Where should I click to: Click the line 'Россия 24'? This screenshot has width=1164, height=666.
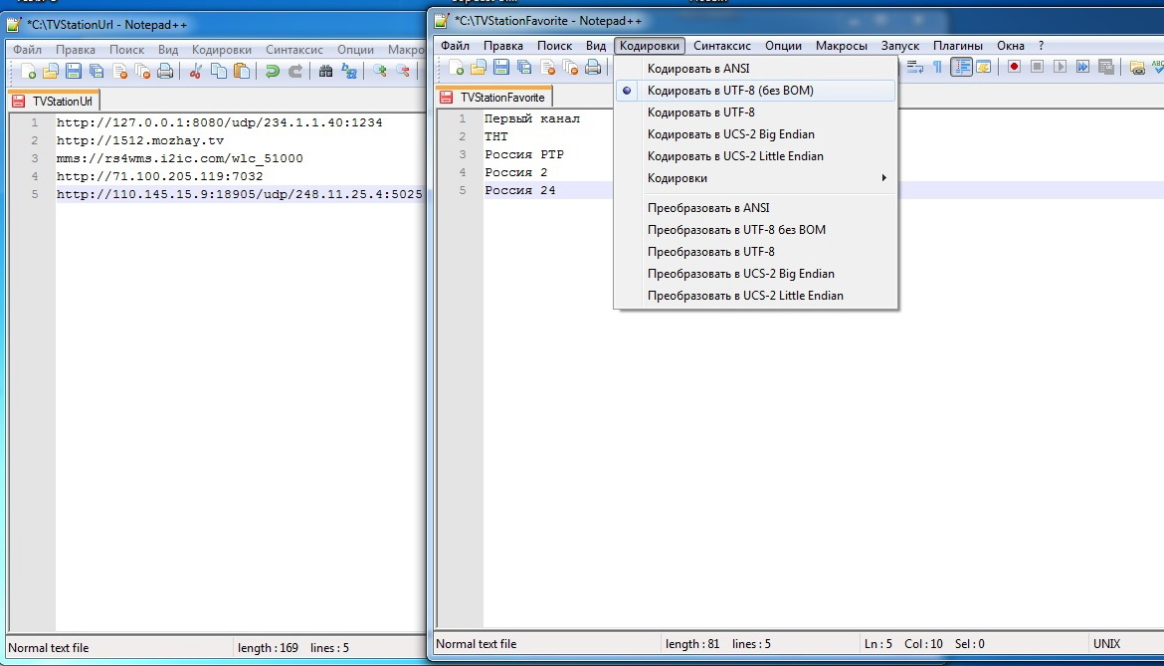coord(520,190)
